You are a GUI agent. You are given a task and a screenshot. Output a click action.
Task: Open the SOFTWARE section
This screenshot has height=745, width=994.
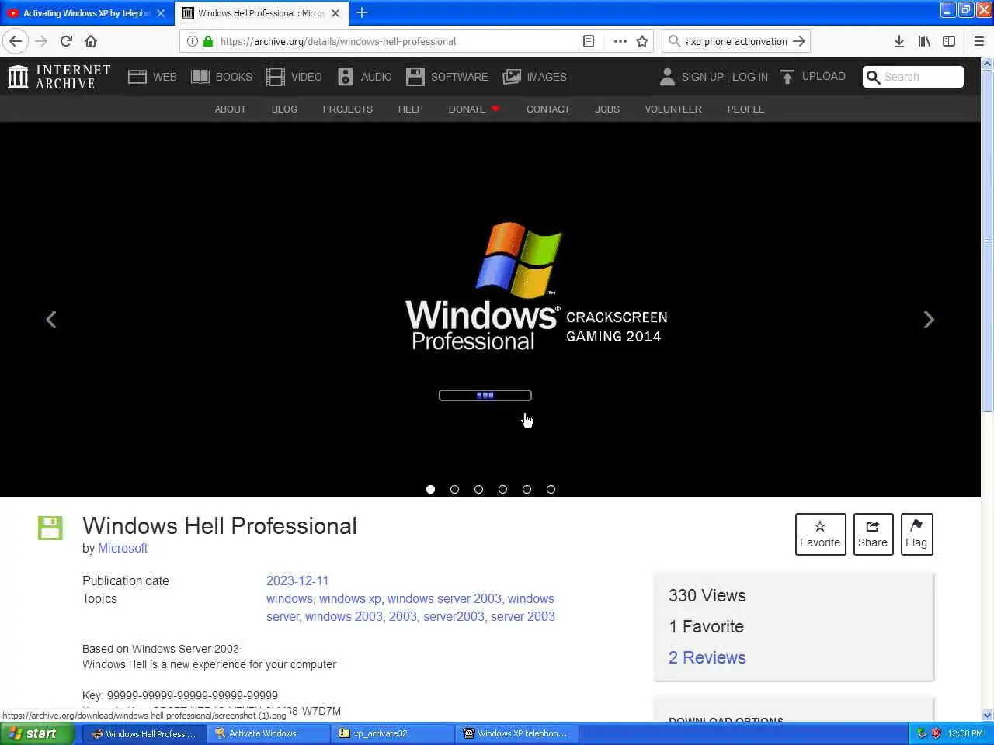(x=447, y=77)
